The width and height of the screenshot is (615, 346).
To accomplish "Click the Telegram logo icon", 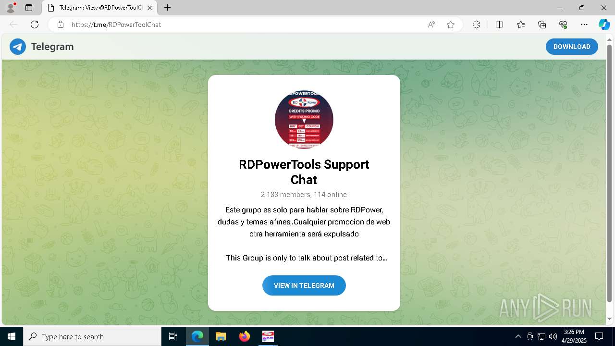I will (x=18, y=47).
